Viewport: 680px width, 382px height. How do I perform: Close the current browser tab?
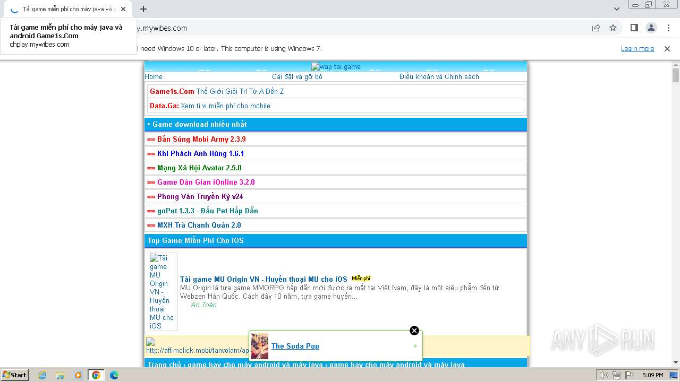(123, 9)
